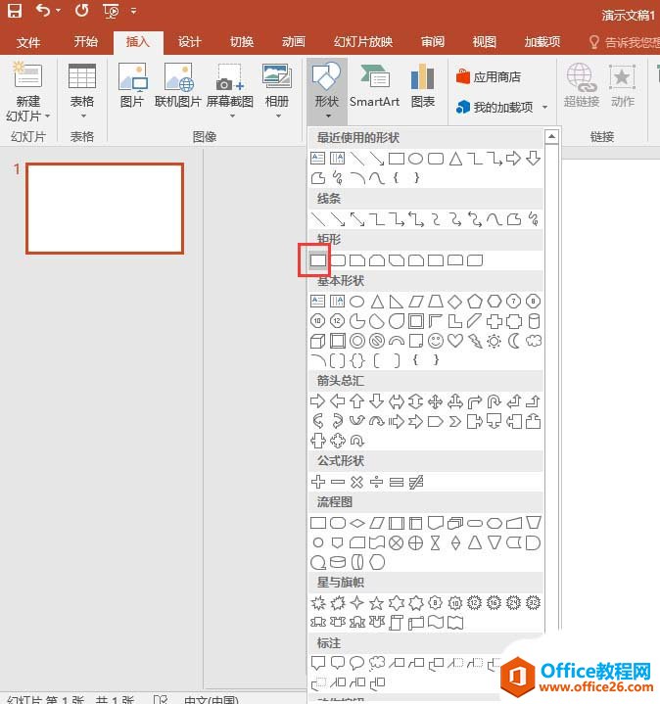Open the 相册 dropdown
Viewport: 660px width, 704px height.
277,91
